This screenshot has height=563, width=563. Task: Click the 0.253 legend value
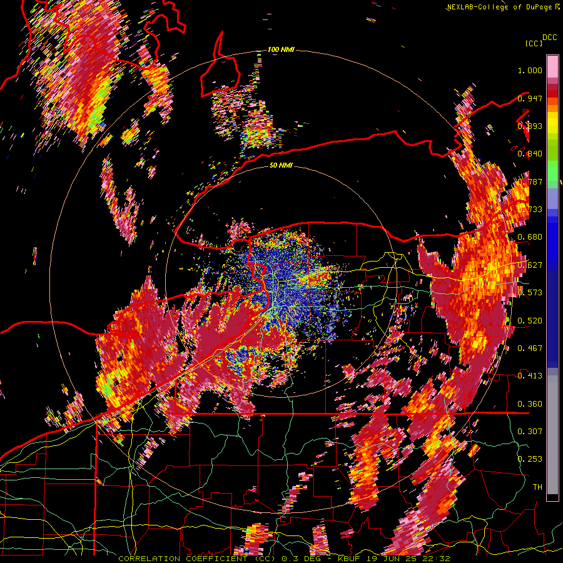[x=530, y=459]
